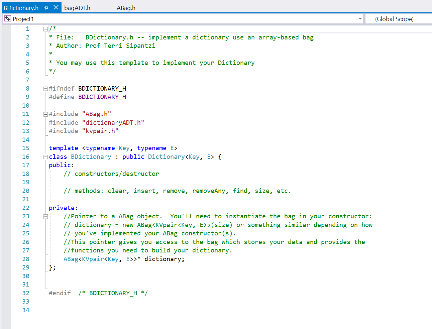Select the BDictionary.h tab
Viewport: 432px width, 329px height.
[x=21, y=8]
